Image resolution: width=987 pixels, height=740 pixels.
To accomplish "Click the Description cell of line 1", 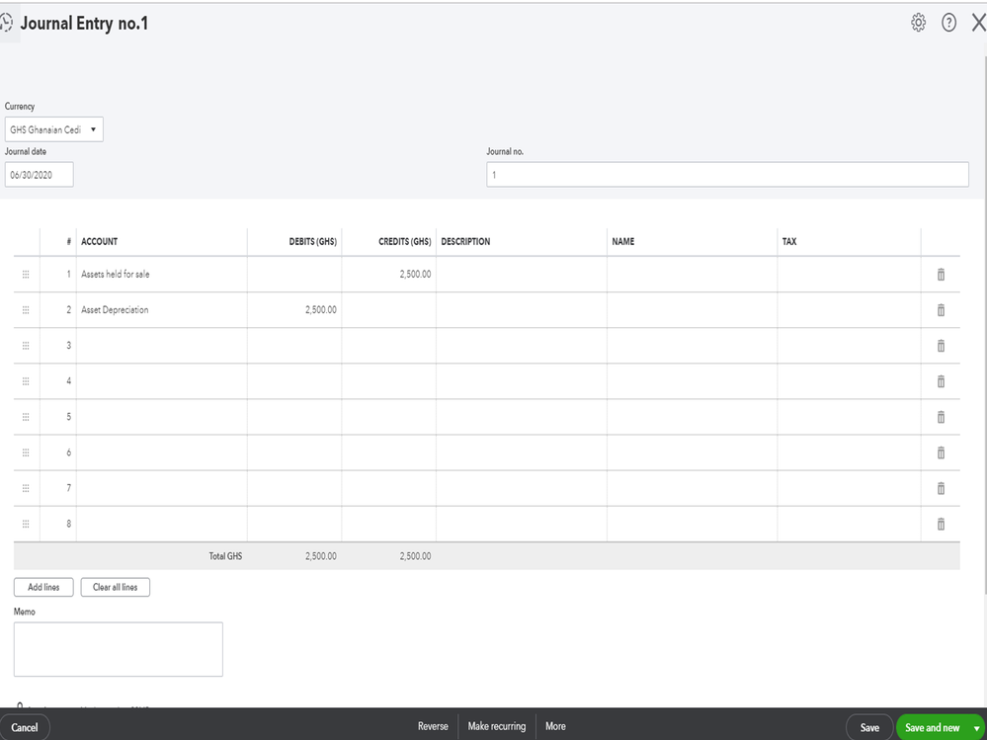I will click(522, 274).
